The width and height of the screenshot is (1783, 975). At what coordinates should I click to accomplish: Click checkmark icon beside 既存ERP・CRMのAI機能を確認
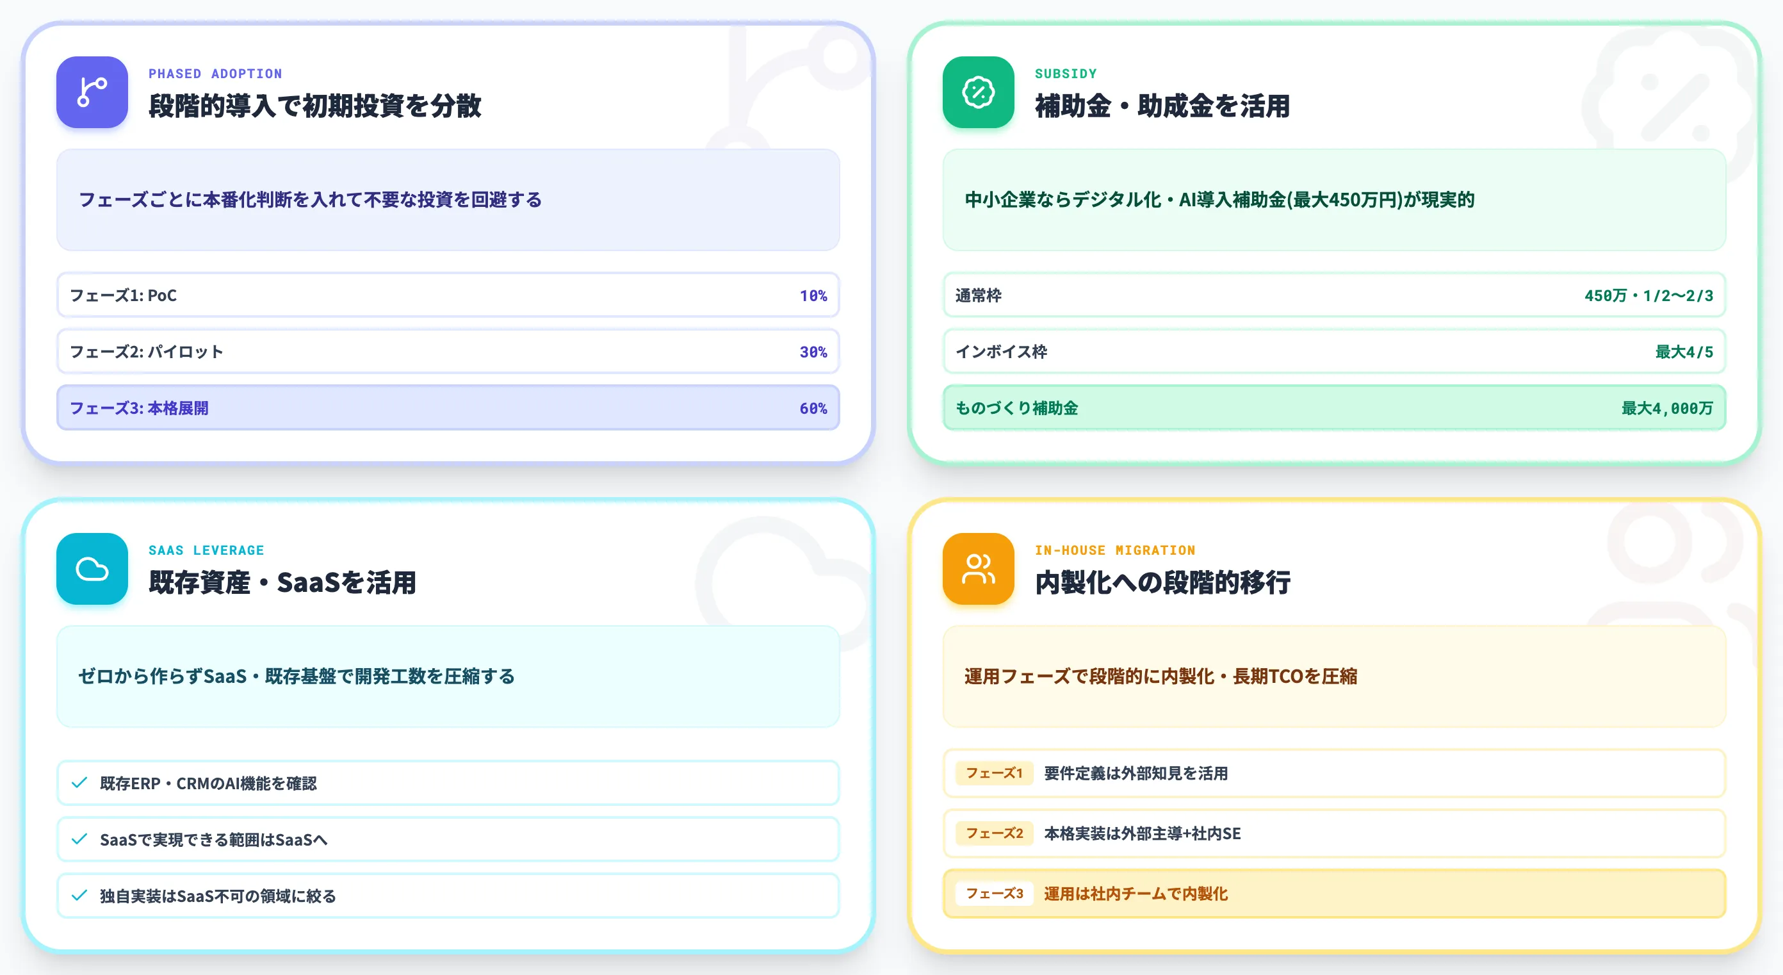79,782
